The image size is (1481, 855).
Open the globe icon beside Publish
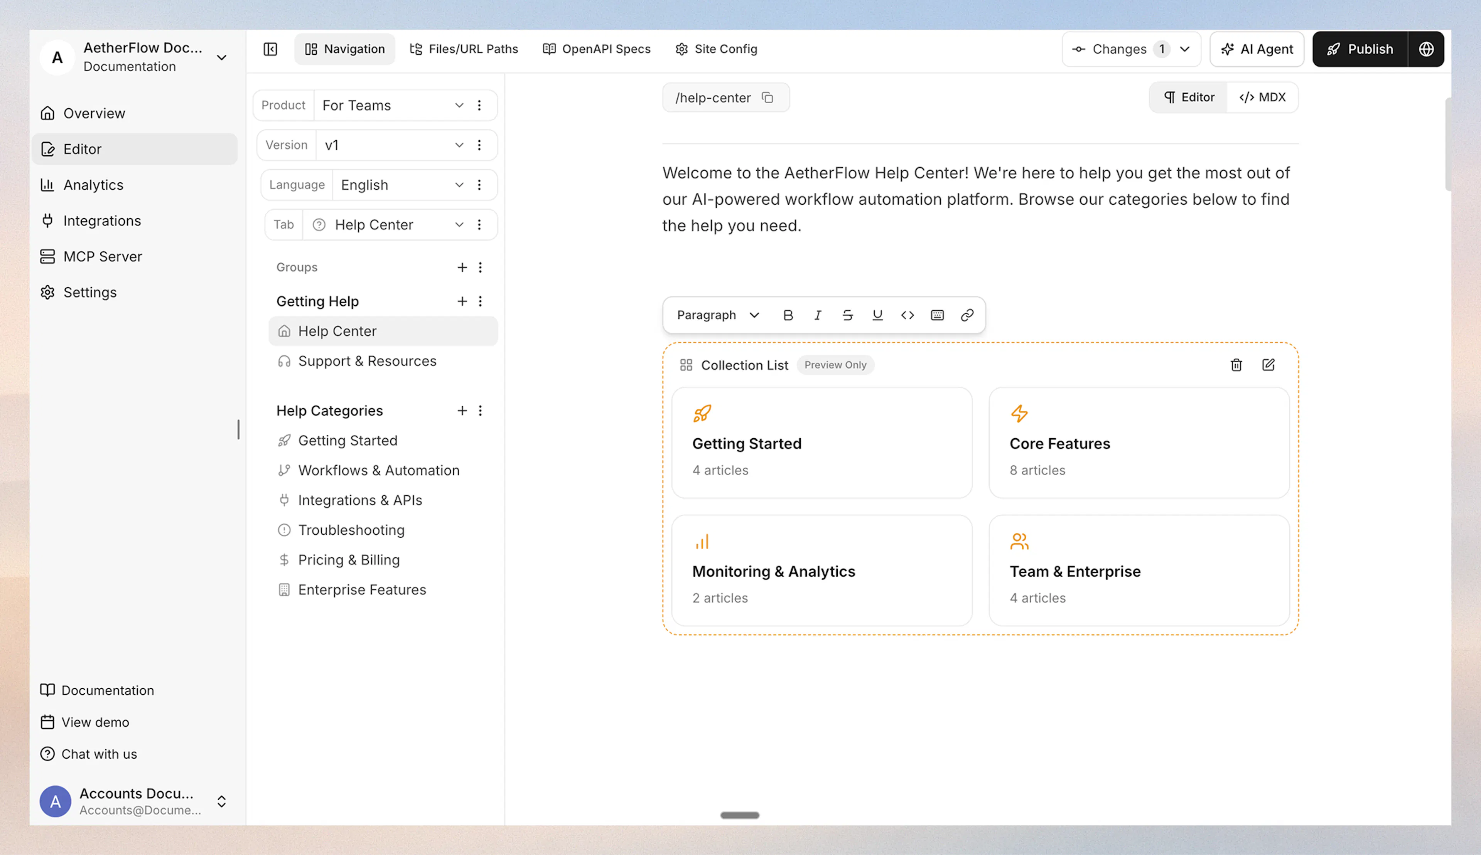coord(1426,49)
